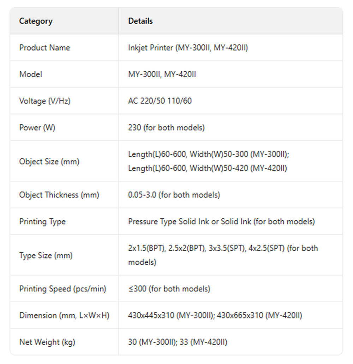The image size is (353, 364).
Task: Click the Category column header
Action: click(x=36, y=21)
